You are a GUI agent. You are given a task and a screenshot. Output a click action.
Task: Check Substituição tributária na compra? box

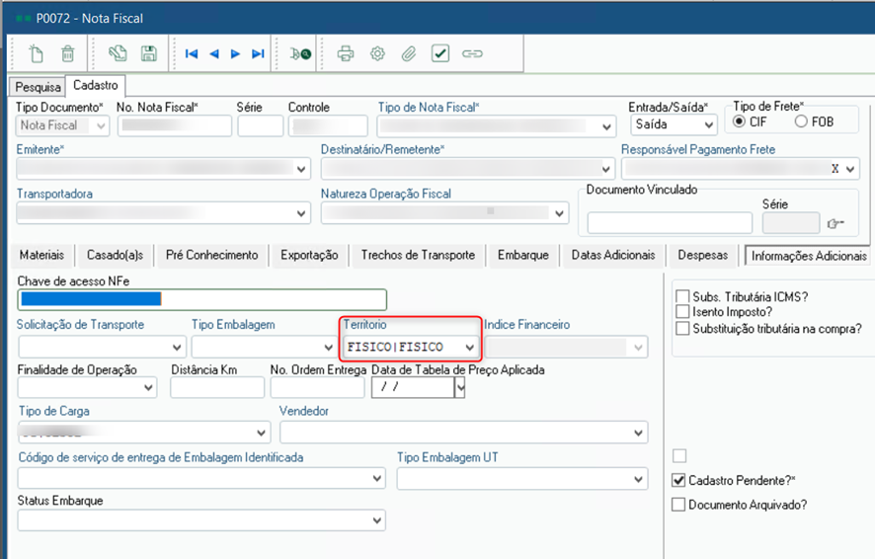tap(681, 328)
